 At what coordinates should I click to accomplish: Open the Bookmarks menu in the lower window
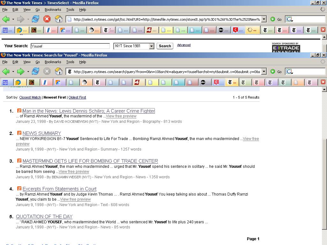[53, 62]
